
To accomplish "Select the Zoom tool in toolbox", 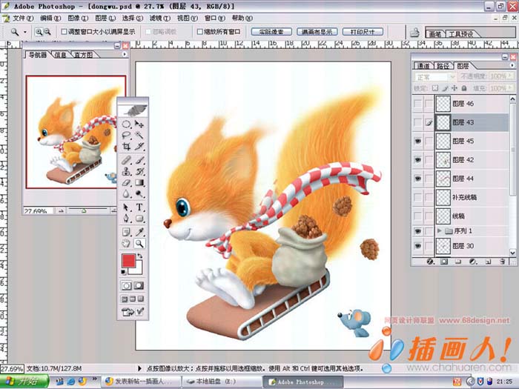I will pyautogui.click(x=139, y=244).
